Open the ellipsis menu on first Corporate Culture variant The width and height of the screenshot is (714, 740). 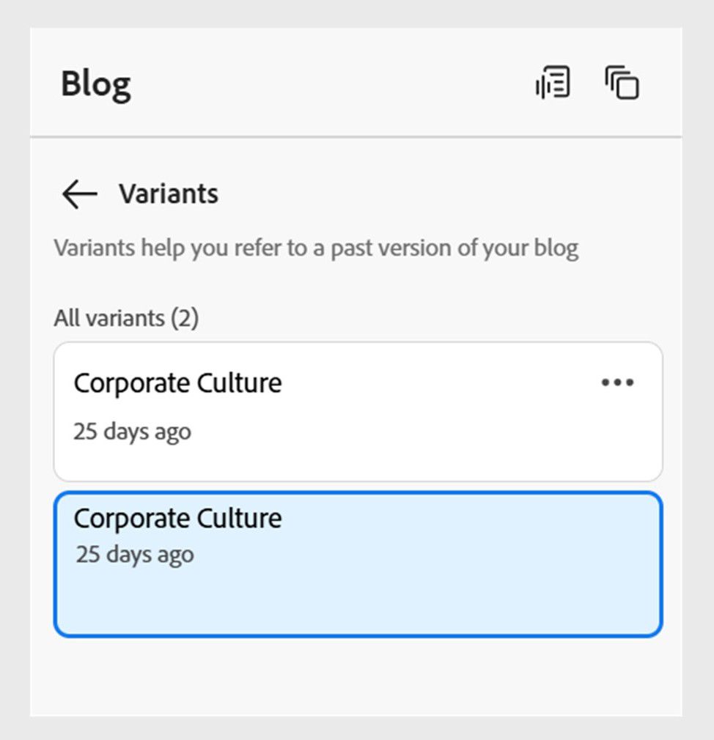pyautogui.click(x=618, y=382)
